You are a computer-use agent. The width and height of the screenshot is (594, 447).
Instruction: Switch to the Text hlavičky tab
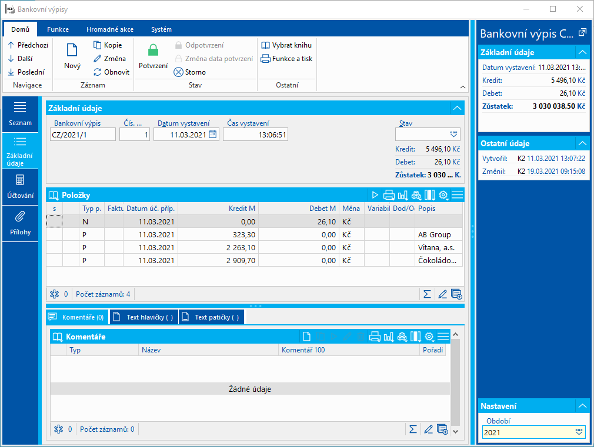pyautogui.click(x=144, y=317)
